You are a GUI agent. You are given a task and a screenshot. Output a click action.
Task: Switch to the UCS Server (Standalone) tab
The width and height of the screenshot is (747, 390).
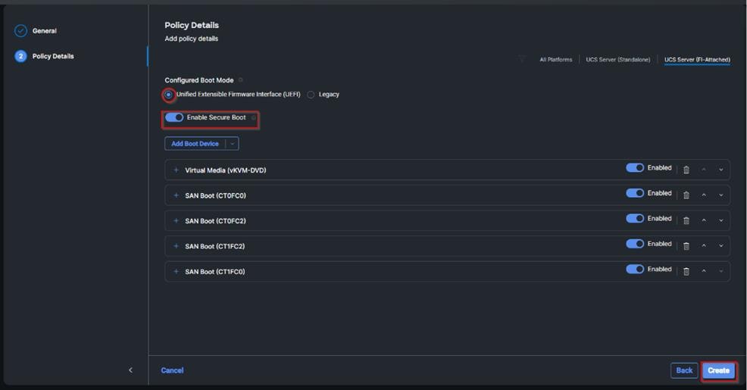point(617,60)
